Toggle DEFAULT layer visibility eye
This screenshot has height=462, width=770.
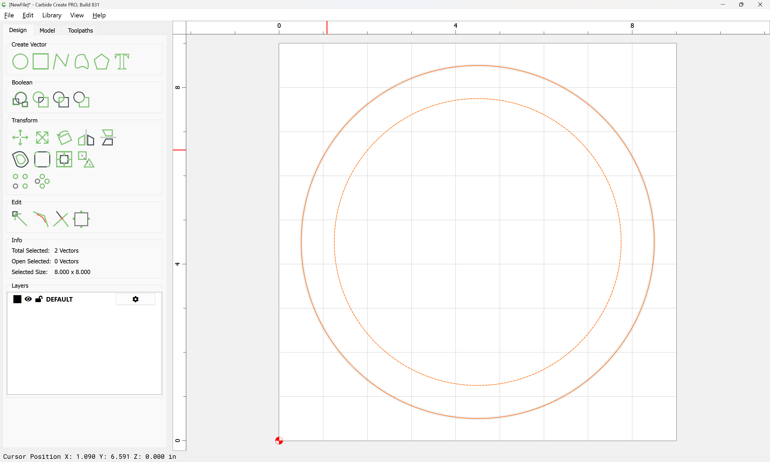pos(28,299)
